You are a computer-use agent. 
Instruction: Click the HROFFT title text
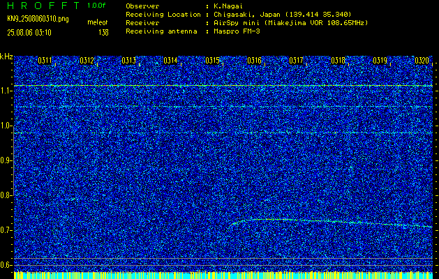click(x=43, y=6)
